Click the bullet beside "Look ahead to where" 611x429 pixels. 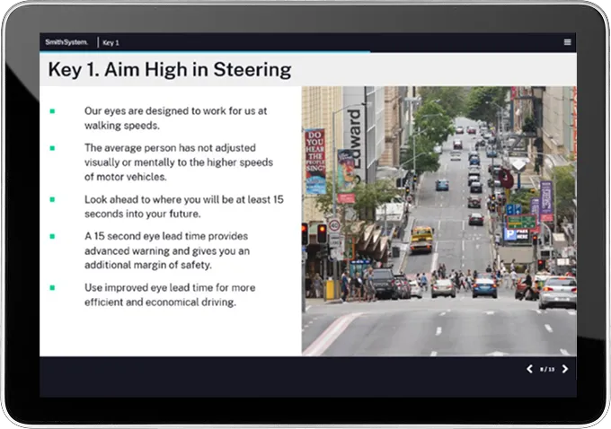[52, 199]
